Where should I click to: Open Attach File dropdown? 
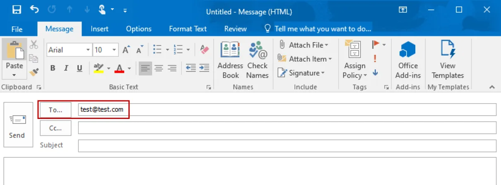303,45
